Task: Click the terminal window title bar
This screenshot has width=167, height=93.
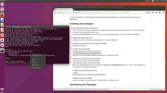Action: (37, 27)
